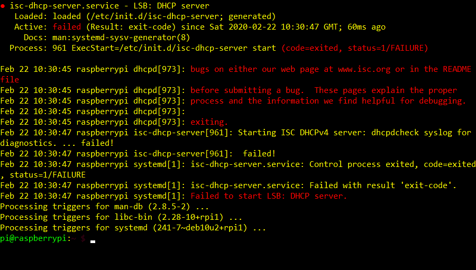
Task: Click the terminal cursor block at the prompt
Action: [x=93, y=240]
